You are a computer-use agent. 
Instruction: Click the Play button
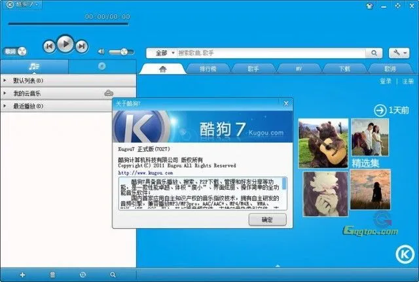click(65, 44)
